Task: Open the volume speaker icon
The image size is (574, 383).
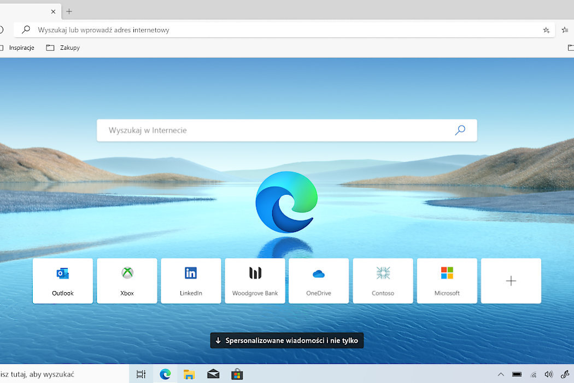Action: click(x=548, y=374)
